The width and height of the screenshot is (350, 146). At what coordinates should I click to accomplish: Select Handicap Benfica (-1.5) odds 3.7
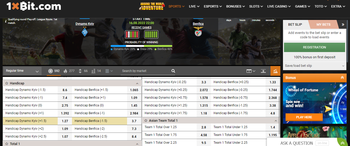[x=134, y=121]
